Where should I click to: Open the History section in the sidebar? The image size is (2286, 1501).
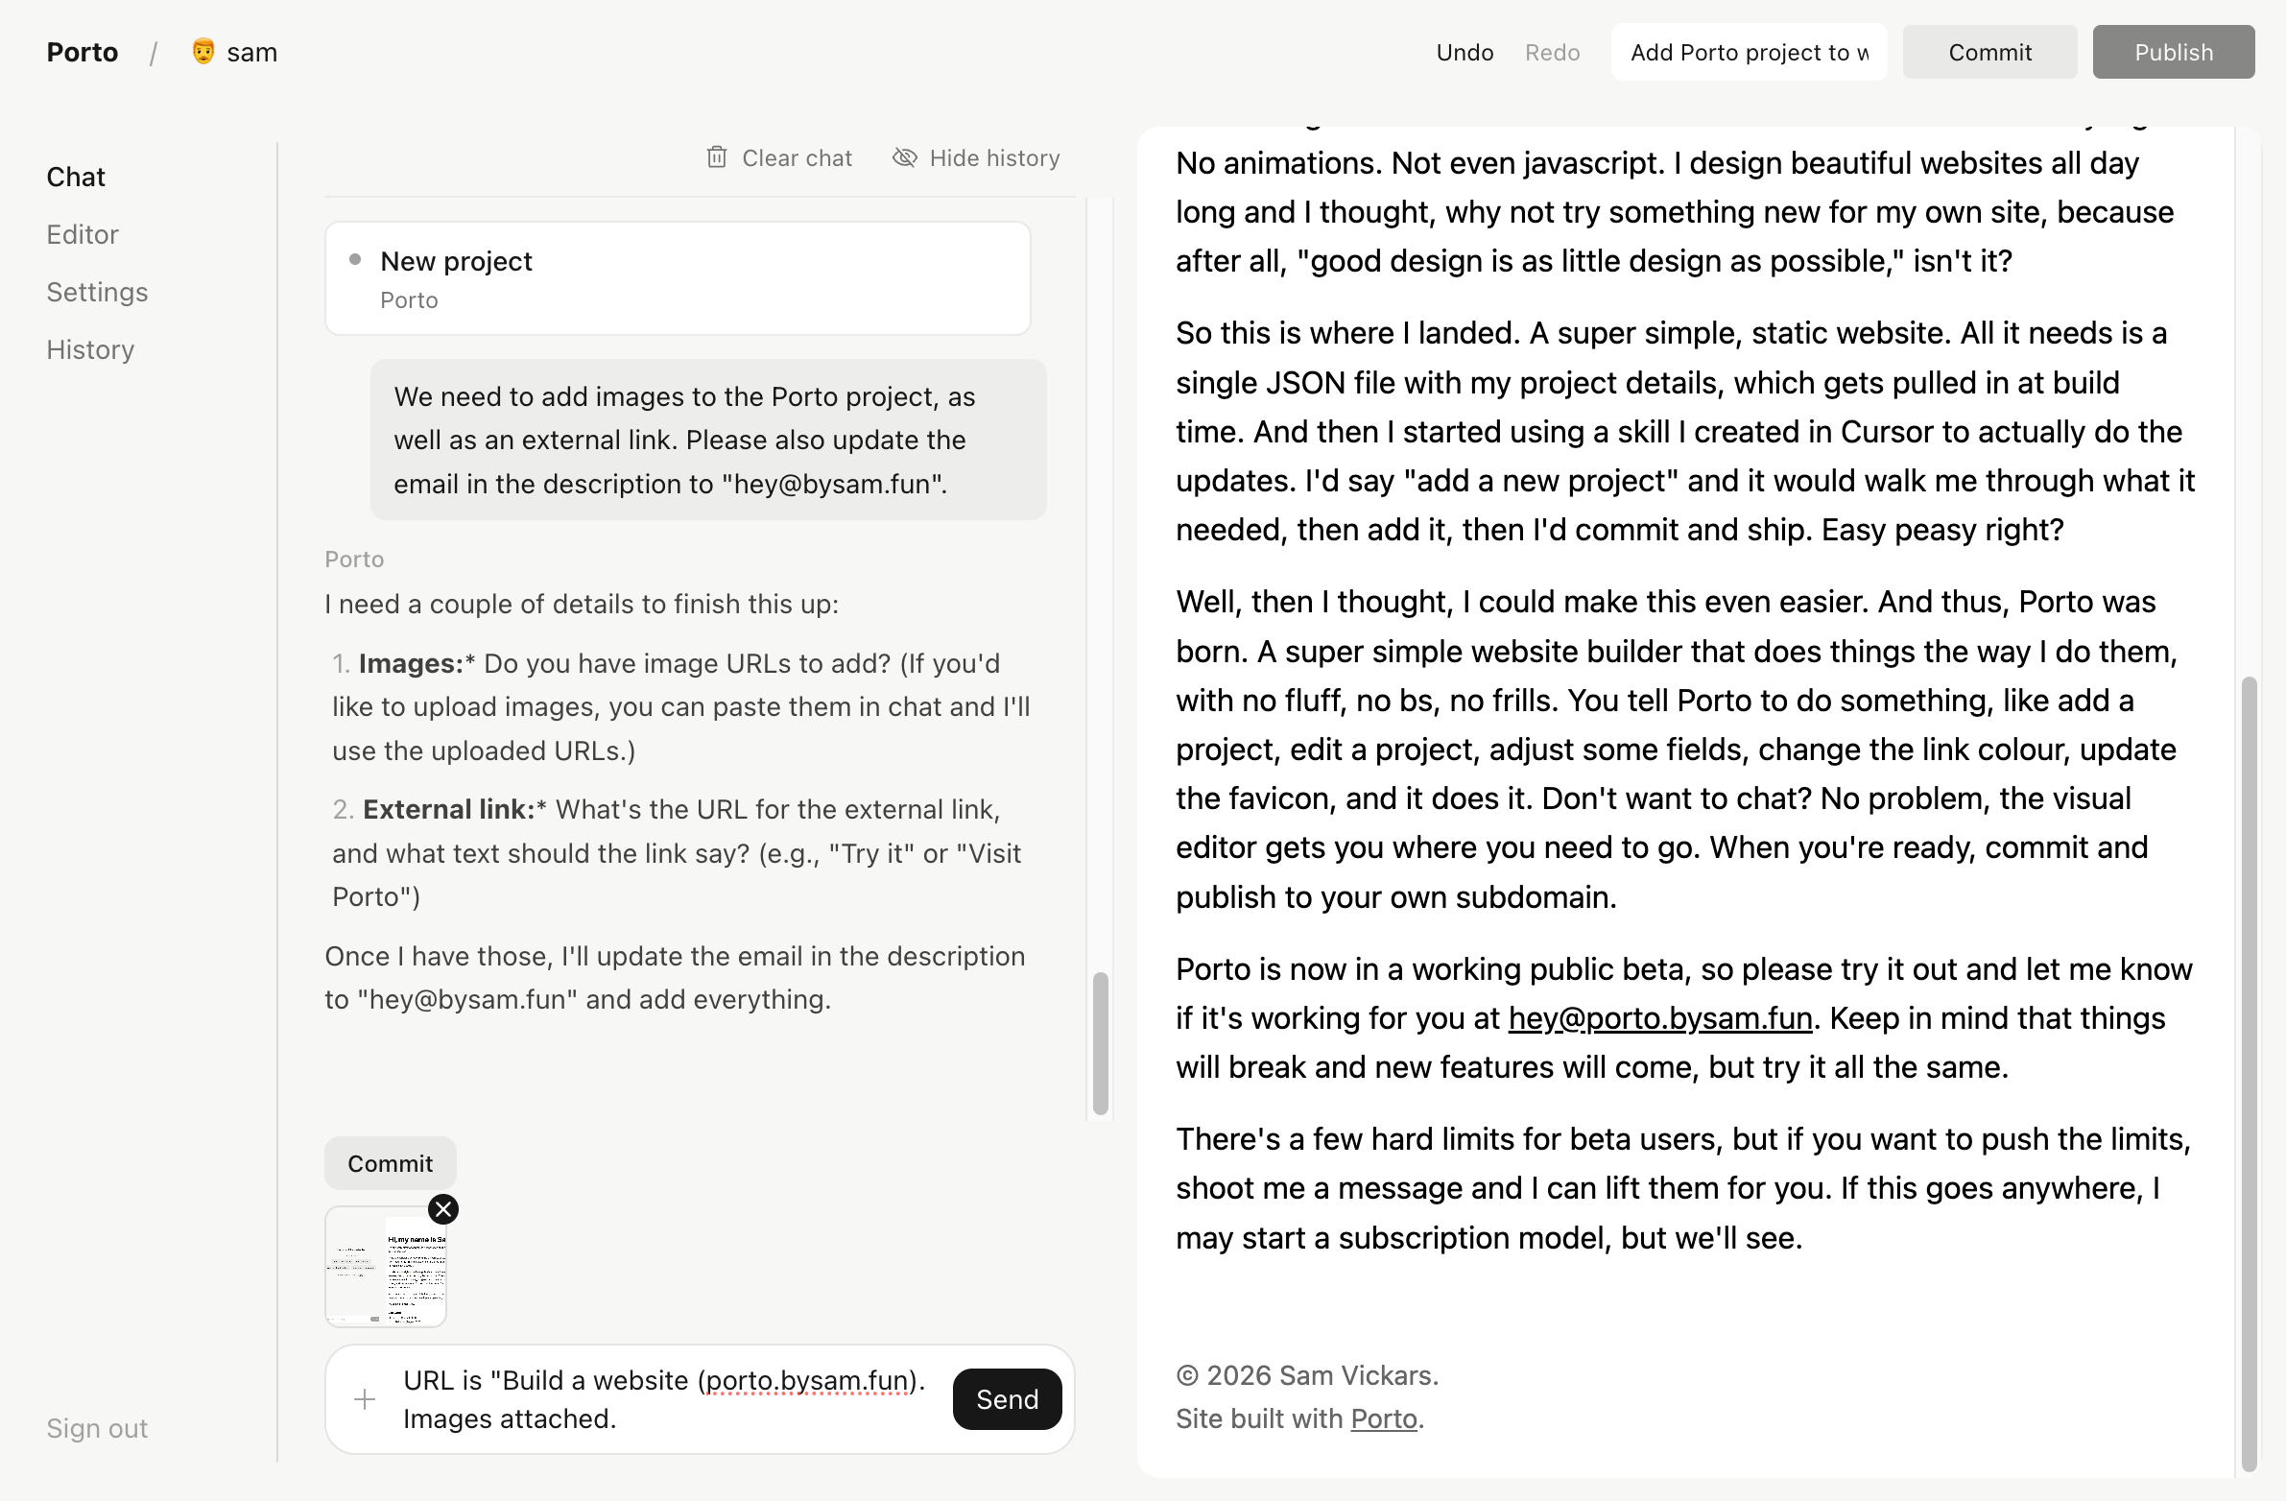coord(90,349)
